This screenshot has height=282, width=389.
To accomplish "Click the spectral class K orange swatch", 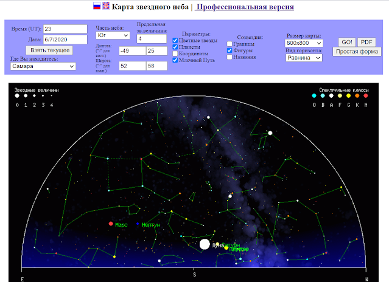I will (x=357, y=95).
